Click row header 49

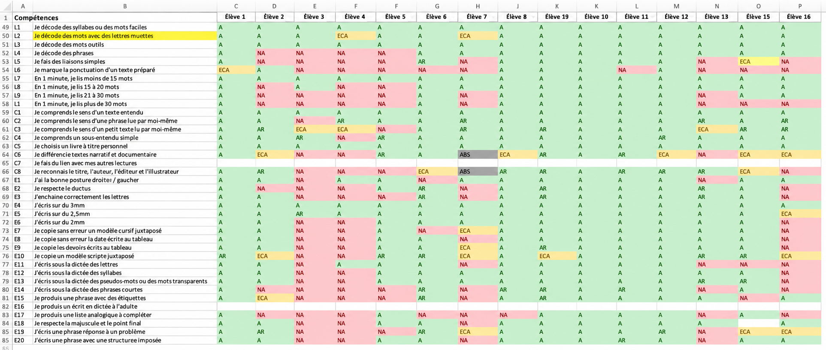[6, 27]
